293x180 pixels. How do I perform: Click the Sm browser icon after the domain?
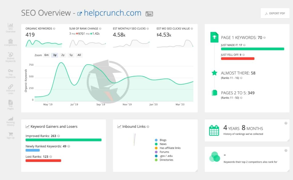click(149, 14)
